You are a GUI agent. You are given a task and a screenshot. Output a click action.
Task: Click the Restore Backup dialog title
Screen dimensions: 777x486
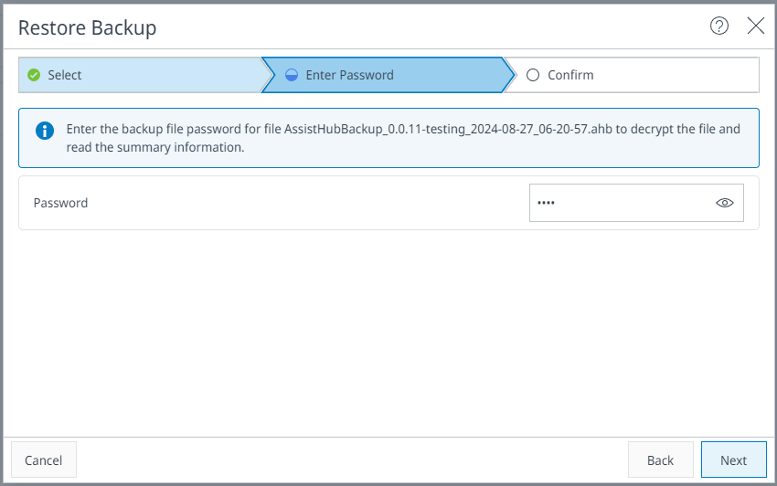pyautogui.click(x=88, y=27)
